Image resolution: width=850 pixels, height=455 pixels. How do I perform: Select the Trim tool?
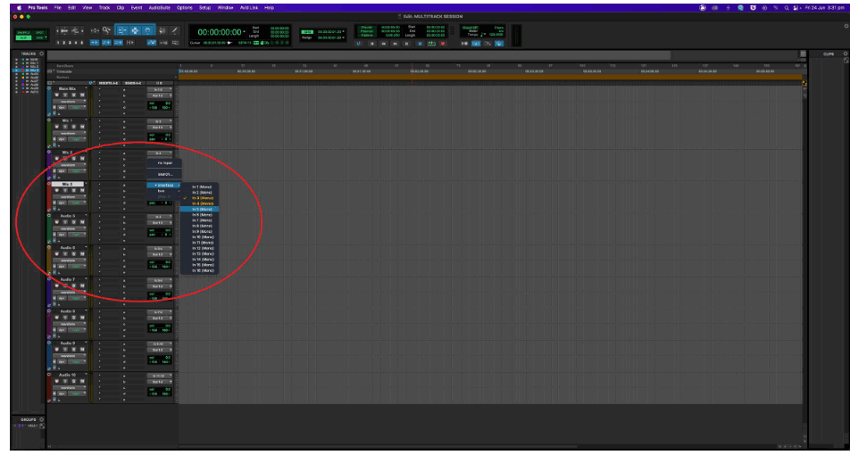(x=122, y=29)
